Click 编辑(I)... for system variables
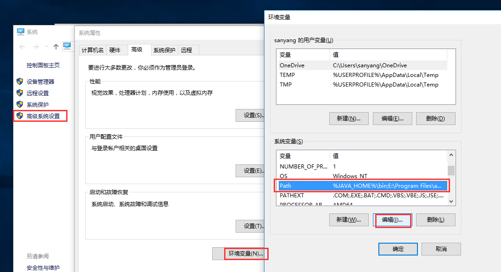This screenshot has width=501, height=272. click(392, 220)
